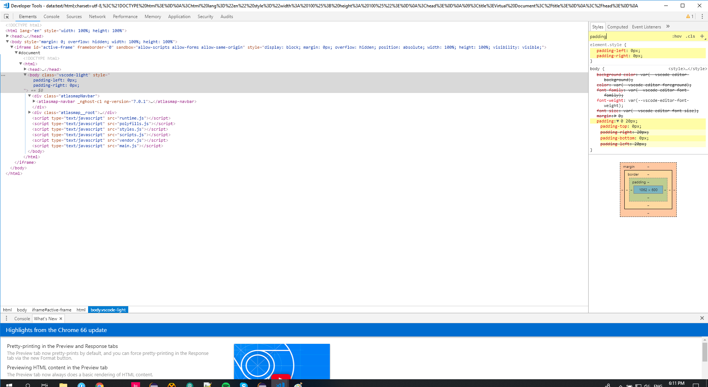Click the Windows search taskbar icon
The width and height of the screenshot is (708, 387).
pos(28,385)
